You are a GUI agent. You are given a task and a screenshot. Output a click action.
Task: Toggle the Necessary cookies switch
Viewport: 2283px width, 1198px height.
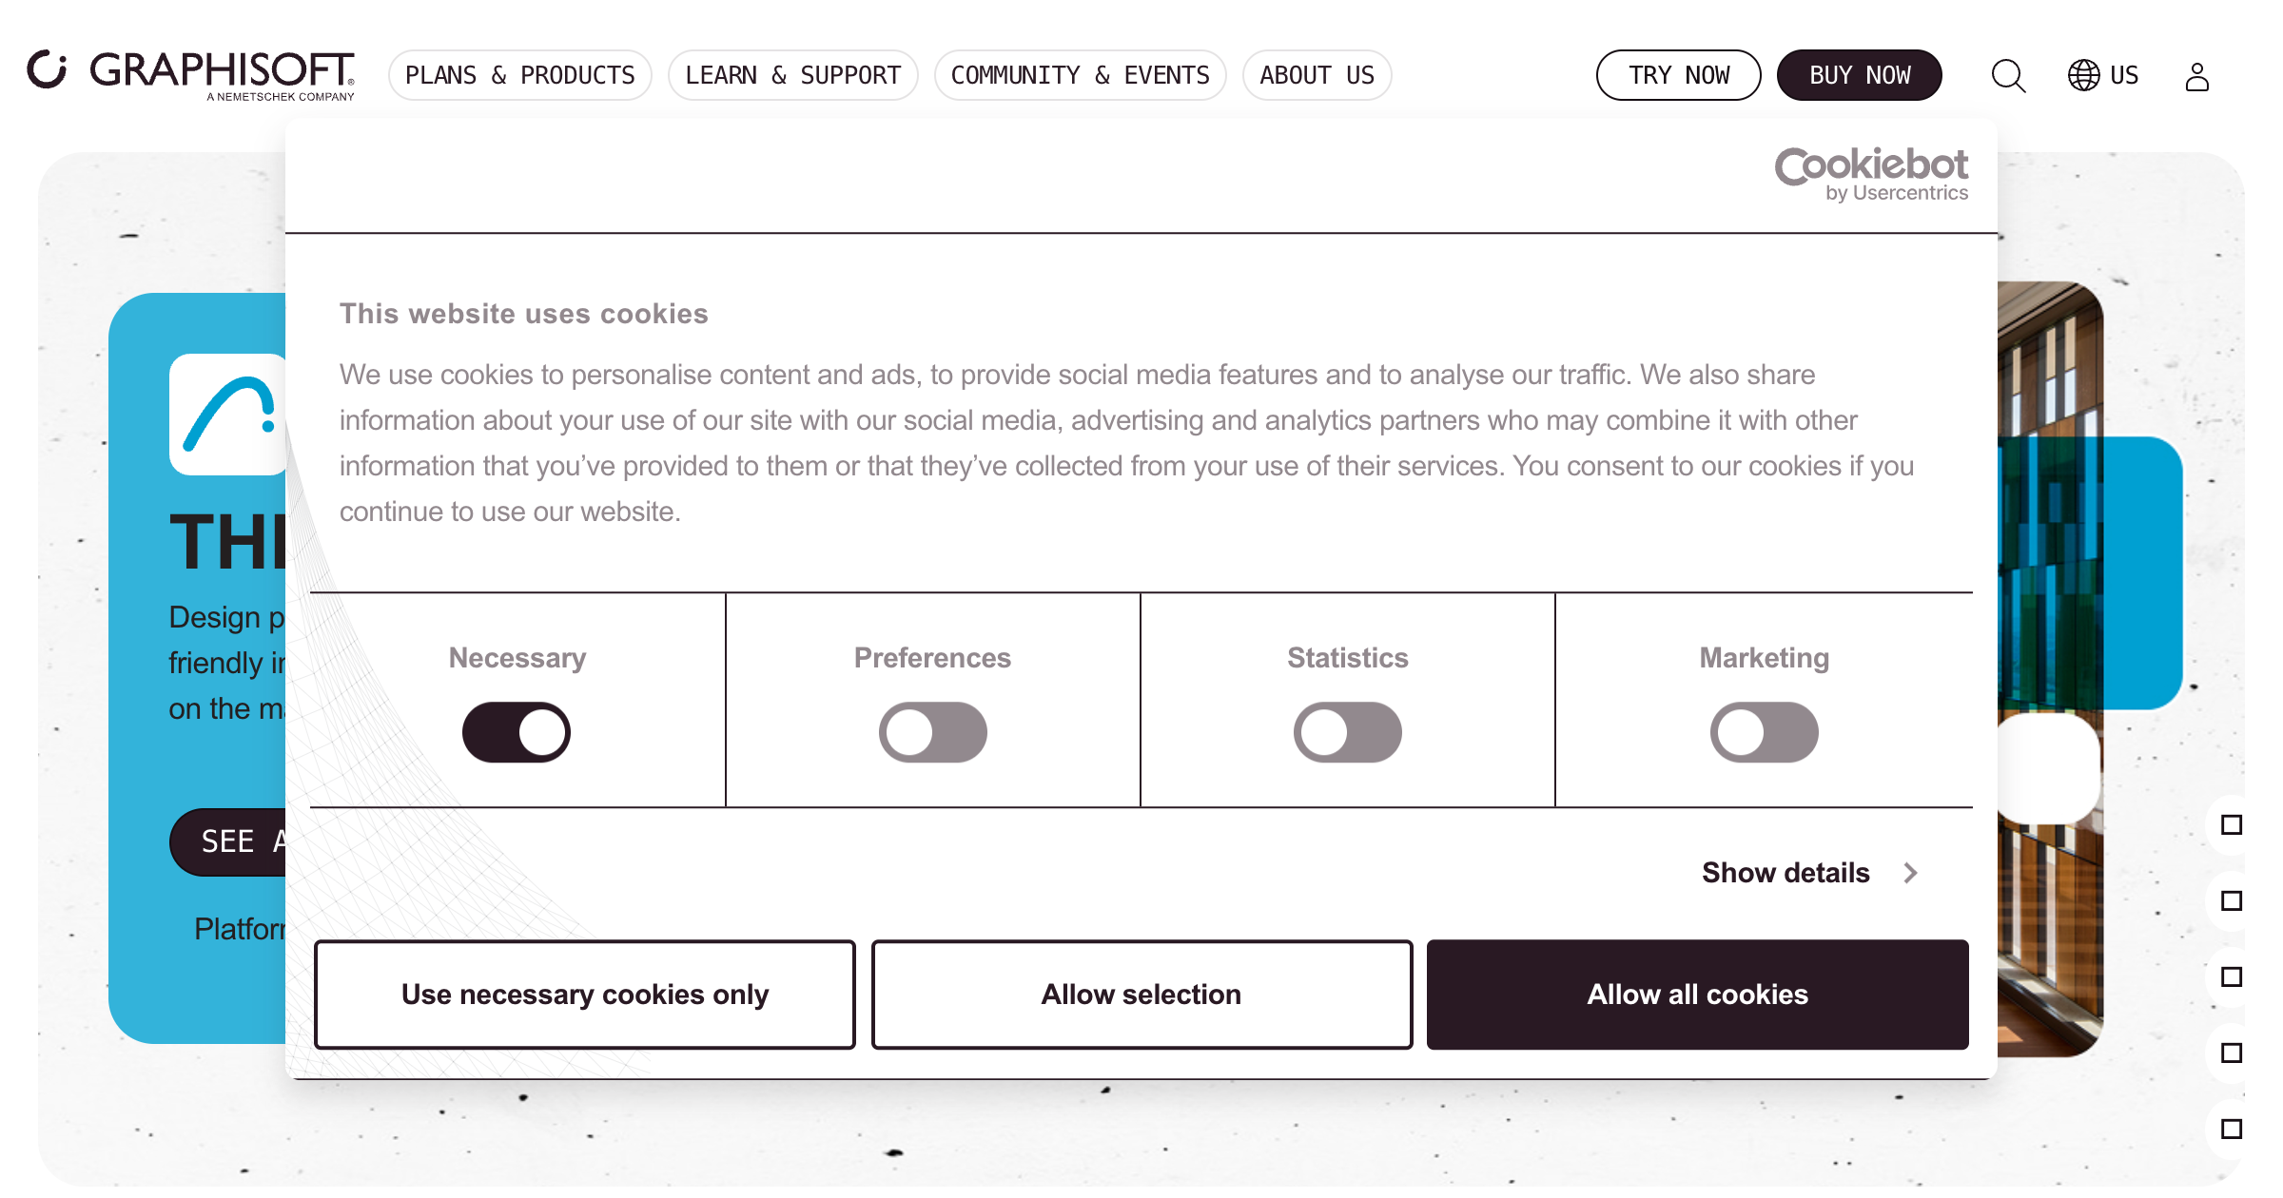517,732
